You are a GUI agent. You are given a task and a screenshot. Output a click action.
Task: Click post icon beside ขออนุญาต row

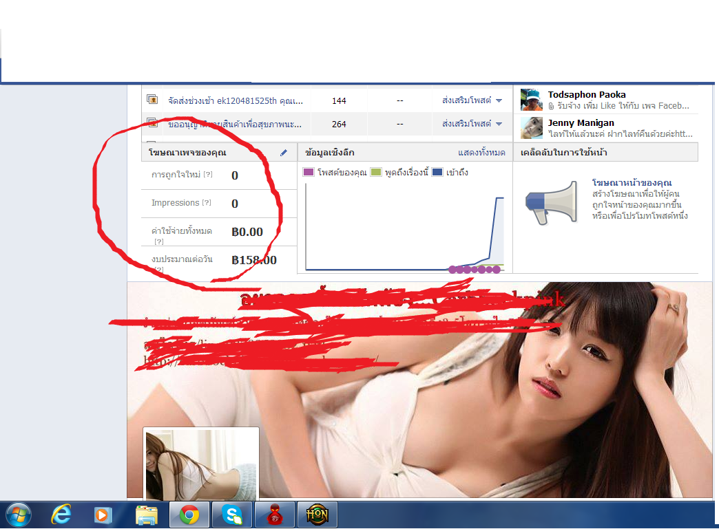click(152, 122)
